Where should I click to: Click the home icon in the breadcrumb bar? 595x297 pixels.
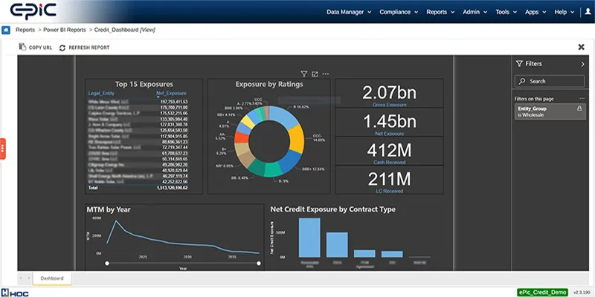click(7, 30)
